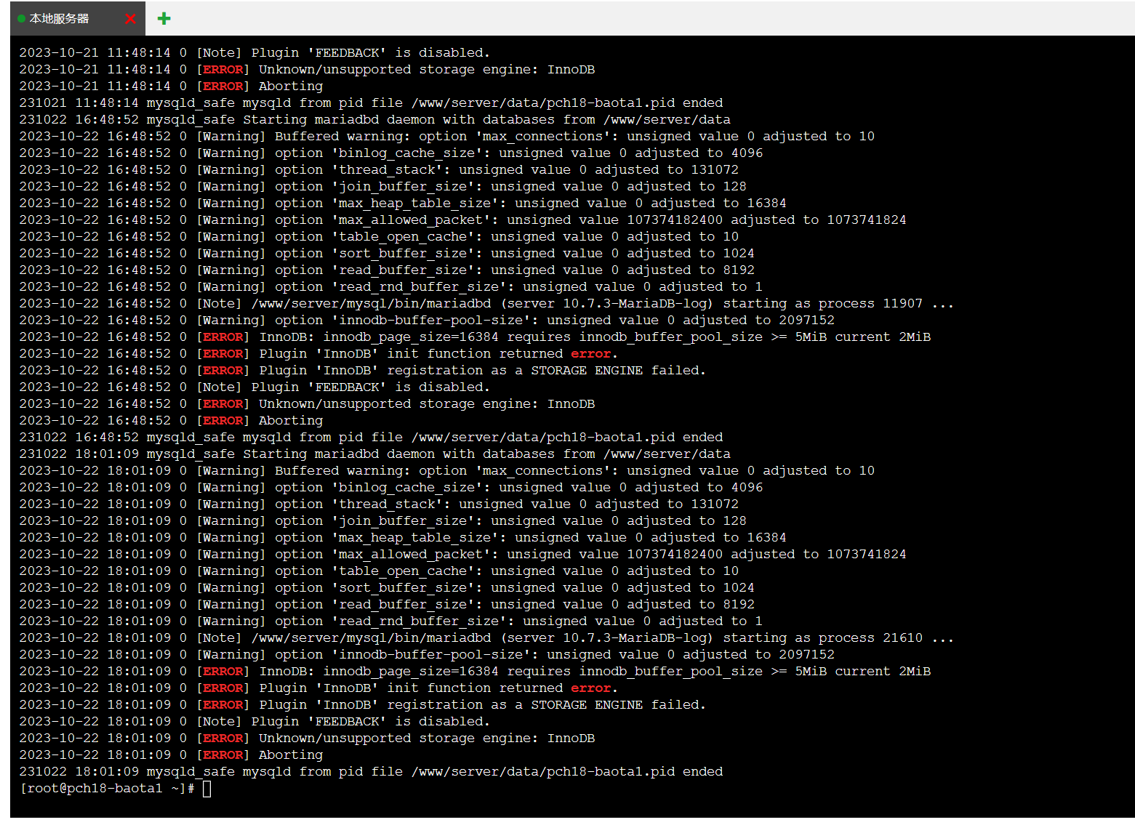Screen dimensions: 1135x825
Task: Click the 16:48:52 Unknown/unsupported storage engine error
Action: click(307, 404)
